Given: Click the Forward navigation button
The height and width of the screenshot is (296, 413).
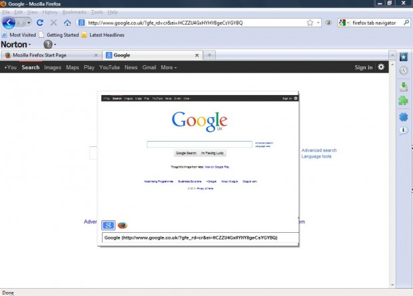Looking at the screenshot, I should (x=21, y=23).
